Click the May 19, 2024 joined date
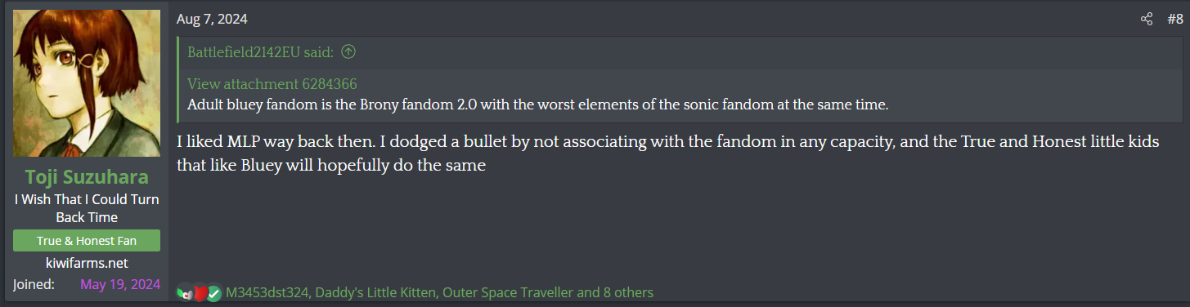Screen dimensions: 1190x307 click(x=120, y=284)
